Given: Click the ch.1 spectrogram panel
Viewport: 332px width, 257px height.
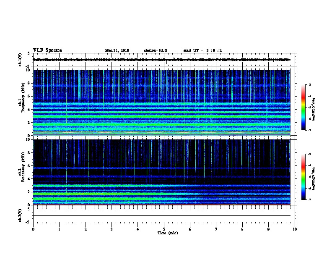Looking at the screenshot, I should coord(162,102).
